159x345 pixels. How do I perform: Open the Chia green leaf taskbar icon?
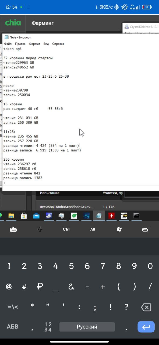(74, 216)
